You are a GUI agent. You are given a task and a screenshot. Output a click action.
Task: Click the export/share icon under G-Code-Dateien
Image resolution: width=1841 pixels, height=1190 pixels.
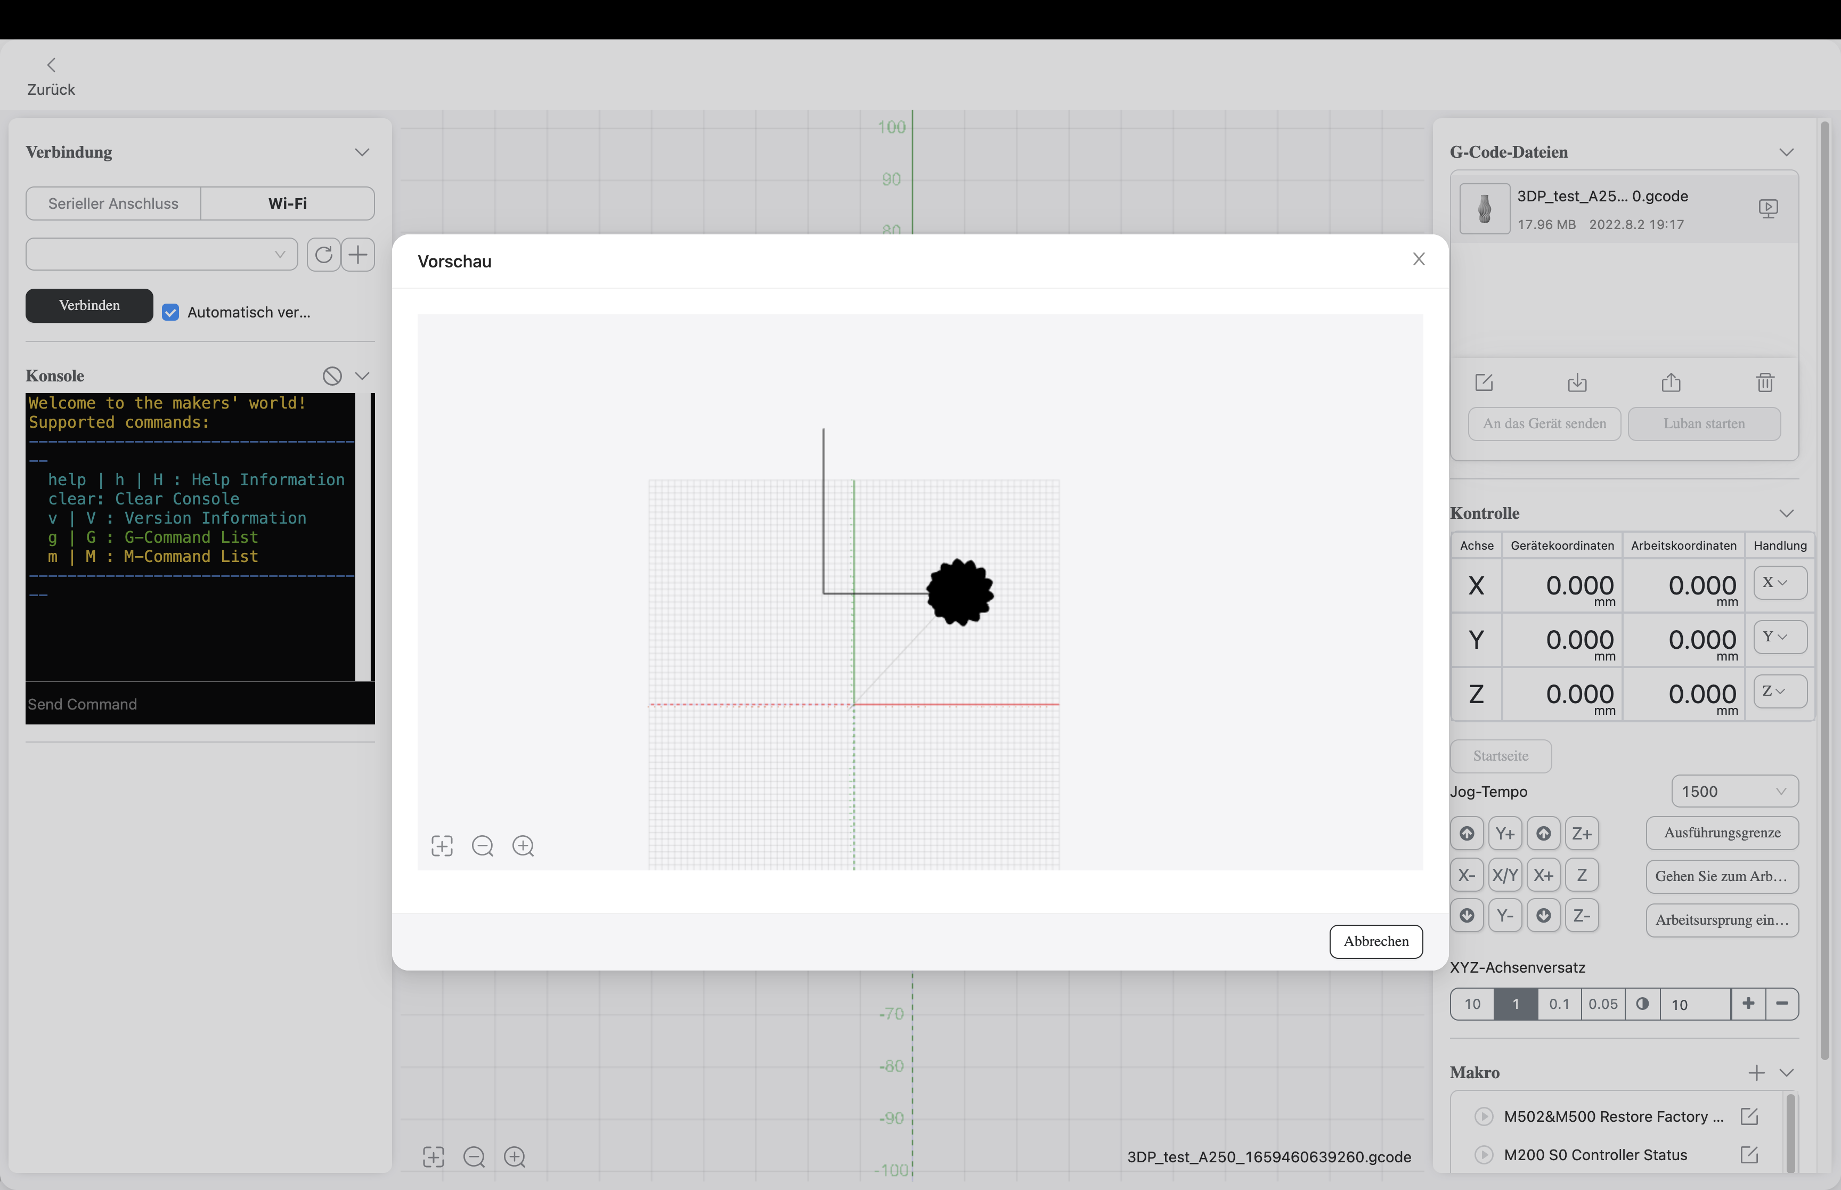coord(1671,382)
